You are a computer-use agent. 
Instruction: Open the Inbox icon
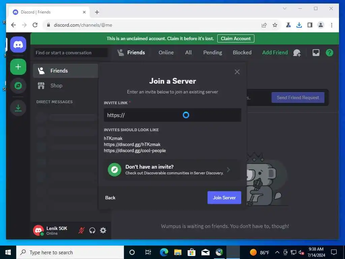point(316,53)
